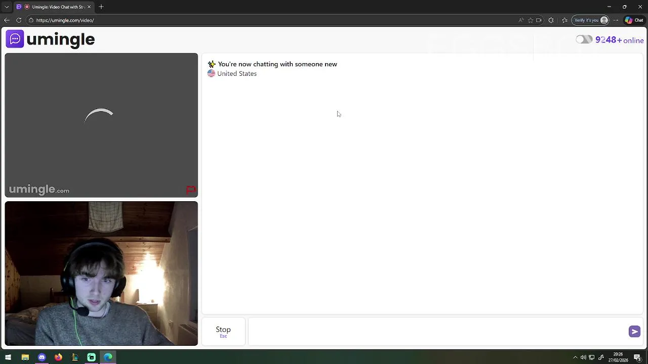The height and width of the screenshot is (364, 648).
Task: Click "You're now chatting with someone new" message
Action: pos(277,64)
